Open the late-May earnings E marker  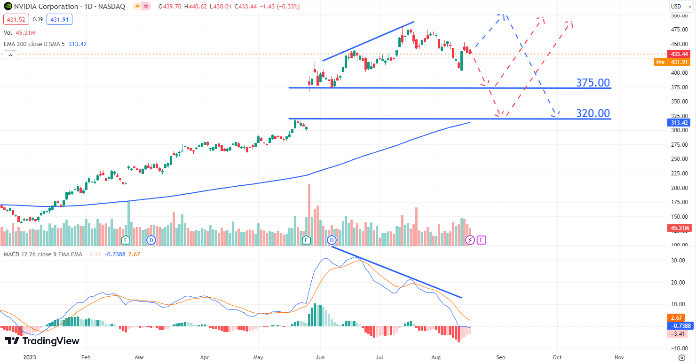coord(306,240)
